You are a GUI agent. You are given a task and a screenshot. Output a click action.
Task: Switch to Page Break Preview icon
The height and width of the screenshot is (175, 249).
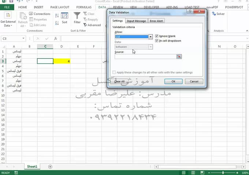pyautogui.click(x=202, y=172)
